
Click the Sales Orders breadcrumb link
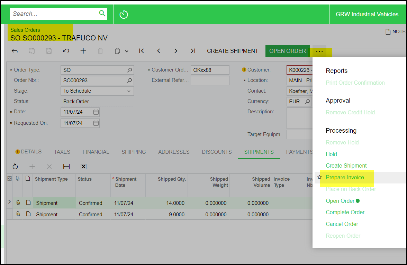25,30
